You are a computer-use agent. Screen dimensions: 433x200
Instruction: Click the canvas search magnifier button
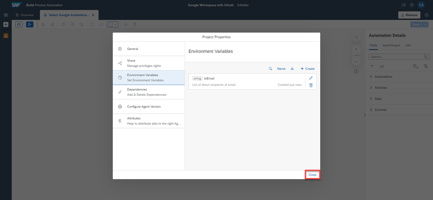point(356,37)
